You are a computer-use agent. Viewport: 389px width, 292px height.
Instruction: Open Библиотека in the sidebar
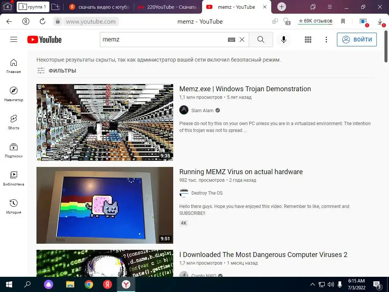(14, 179)
